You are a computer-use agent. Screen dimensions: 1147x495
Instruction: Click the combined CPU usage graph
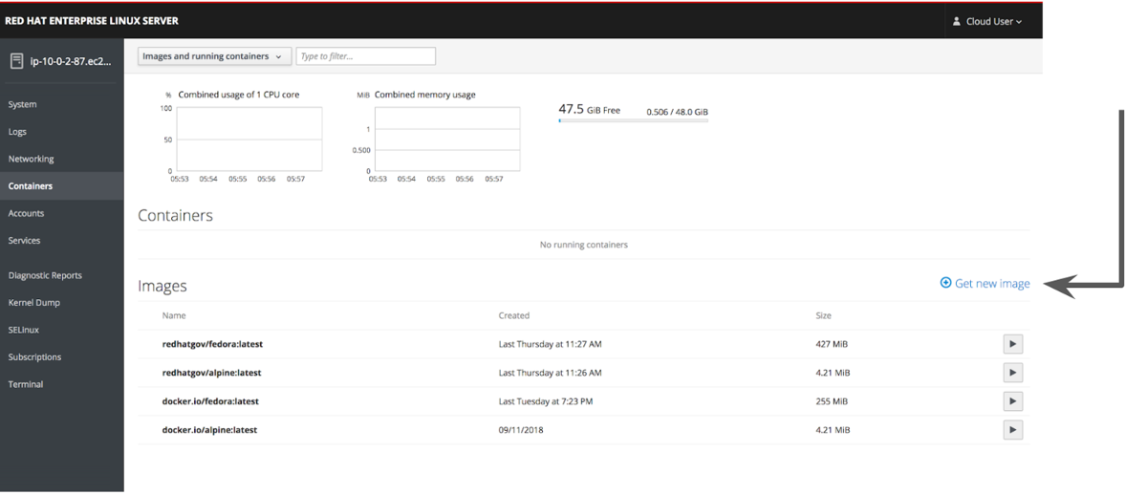coord(249,140)
